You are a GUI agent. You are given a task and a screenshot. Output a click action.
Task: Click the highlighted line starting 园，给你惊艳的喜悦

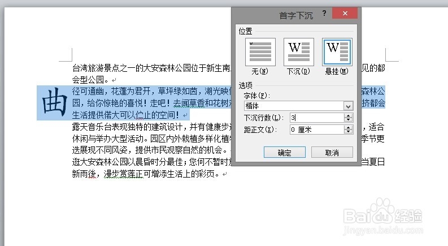tap(151, 103)
